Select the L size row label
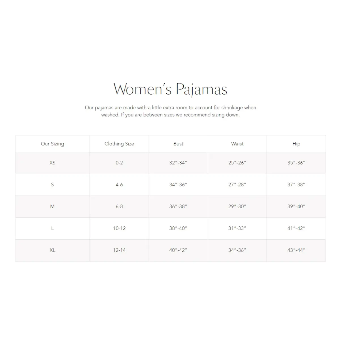 (x=52, y=228)
